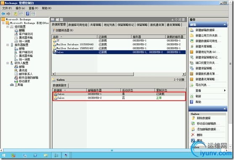Click the Up one level toolbar icon
Viewport: 234px width, 160px height.
click(x=16, y=14)
